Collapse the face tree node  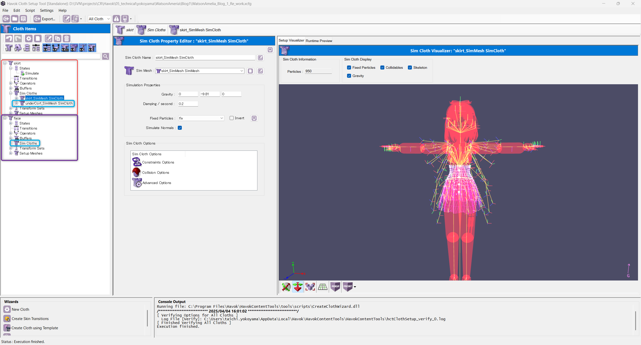(x=5, y=118)
